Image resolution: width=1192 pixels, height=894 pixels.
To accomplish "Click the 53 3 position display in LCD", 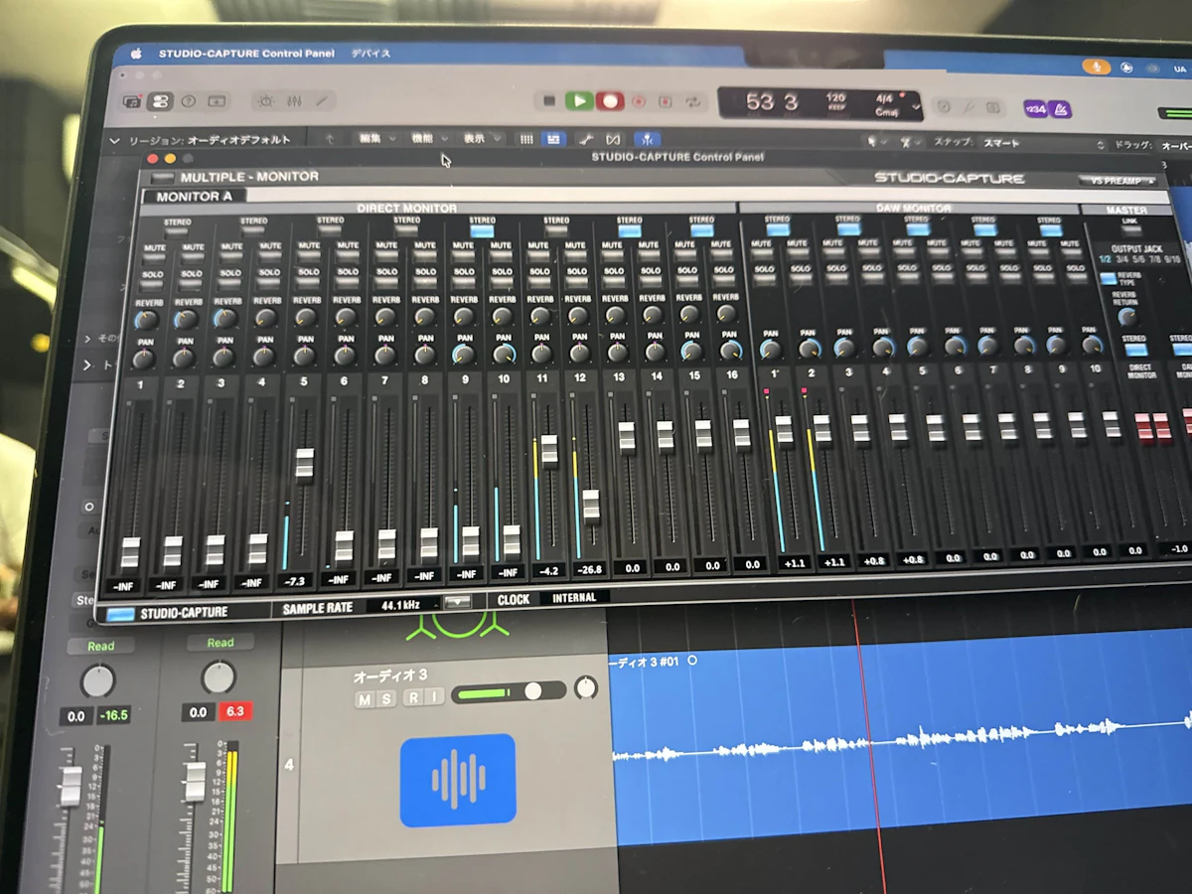I will click(x=772, y=102).
